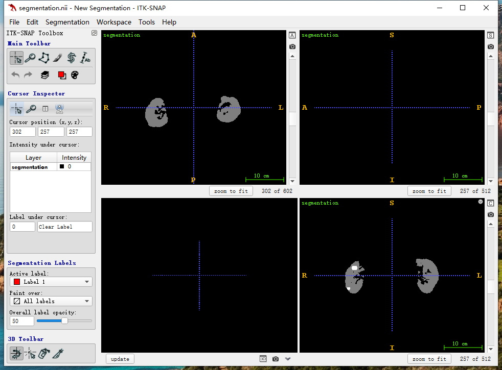Select the Paintbrush tool
The image size is (502, 370).
tap(58, 58)
